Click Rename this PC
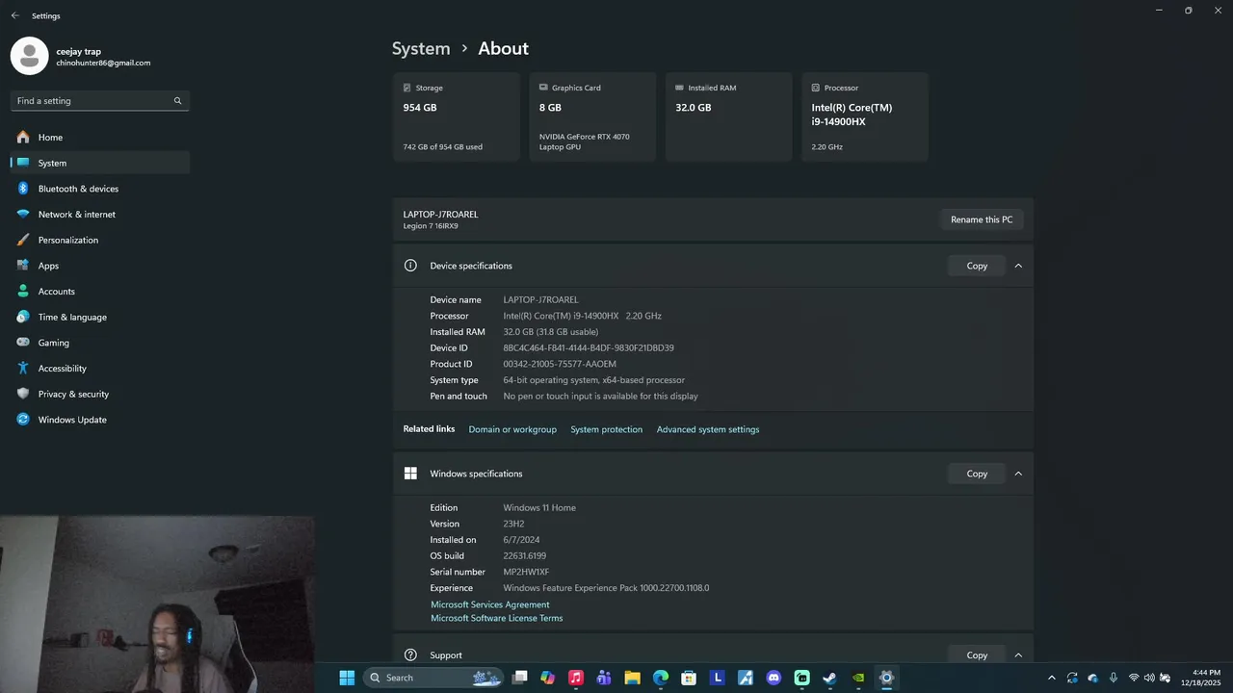Viewport: 1233px width, 693px height. (x=982, y=219)
